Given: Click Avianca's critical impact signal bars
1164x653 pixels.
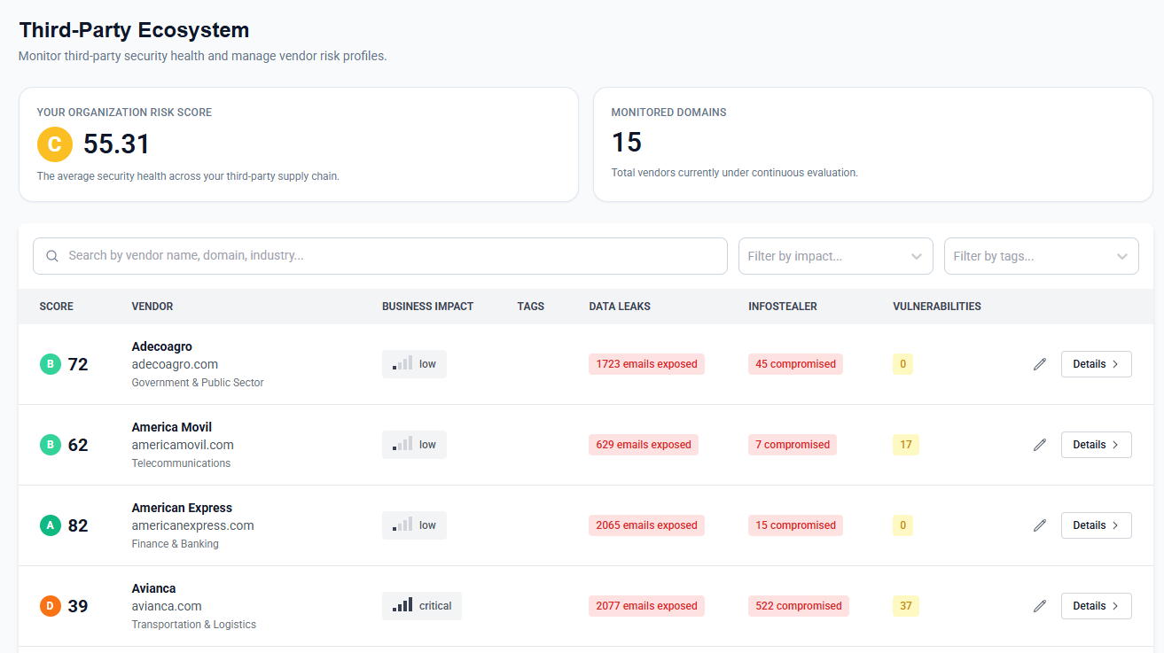Looking at the screenshot, I should 402,606.
